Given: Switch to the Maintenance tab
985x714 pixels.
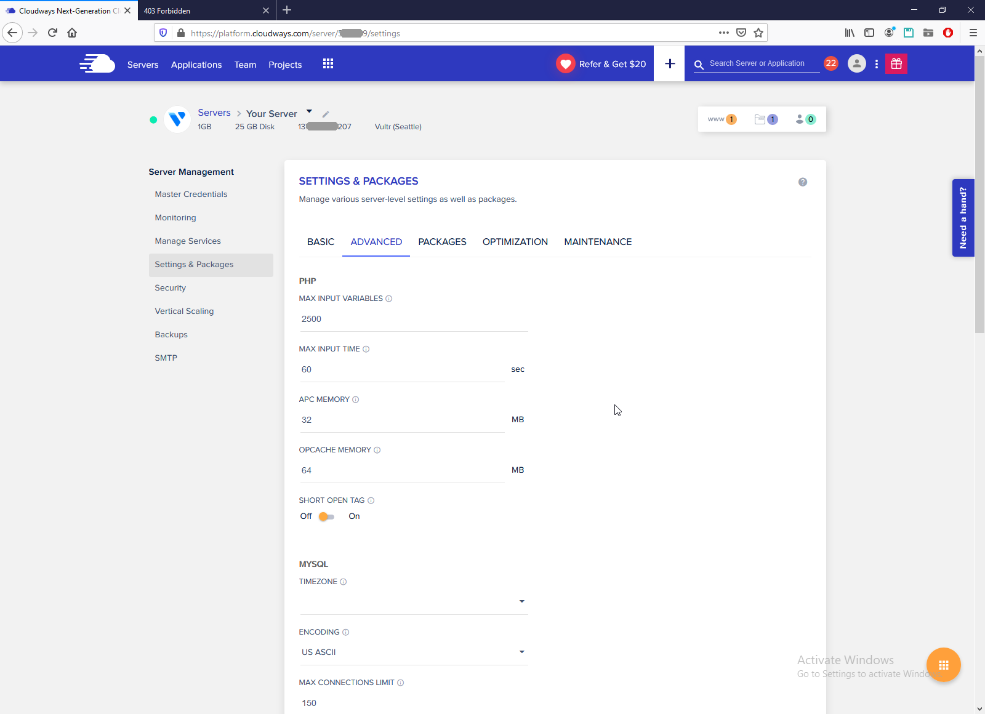Looking at the screenshot, I should [x=598, y=242].
